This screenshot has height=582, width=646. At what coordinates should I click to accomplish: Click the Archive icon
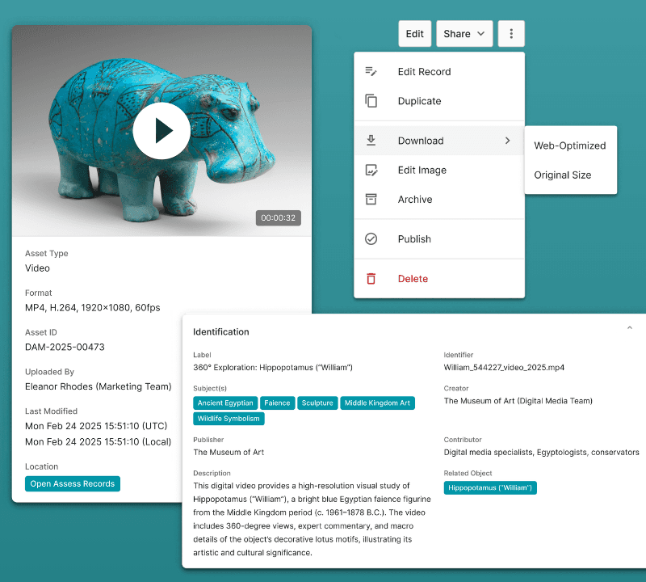(371, 199)
